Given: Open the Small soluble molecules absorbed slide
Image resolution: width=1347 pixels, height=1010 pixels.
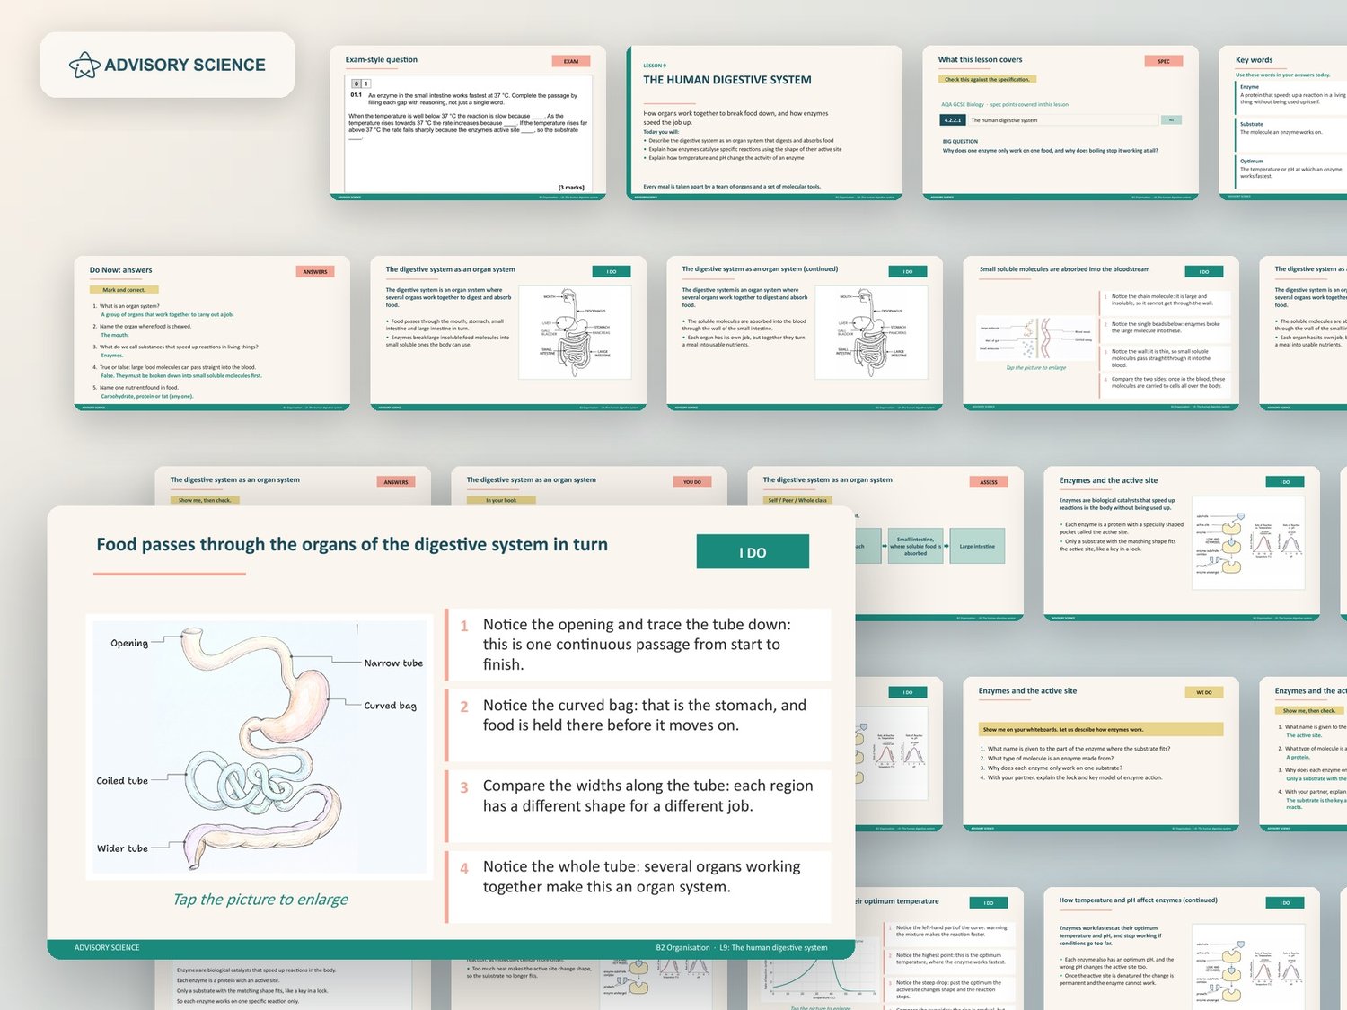Looking at the screenshot, I should 1101,334.
